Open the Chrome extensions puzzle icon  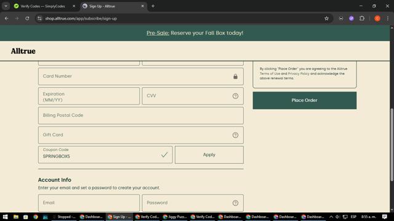362,18
